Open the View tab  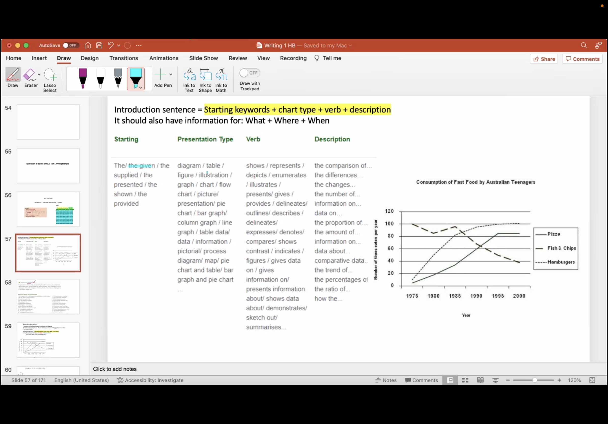(264, 58)
